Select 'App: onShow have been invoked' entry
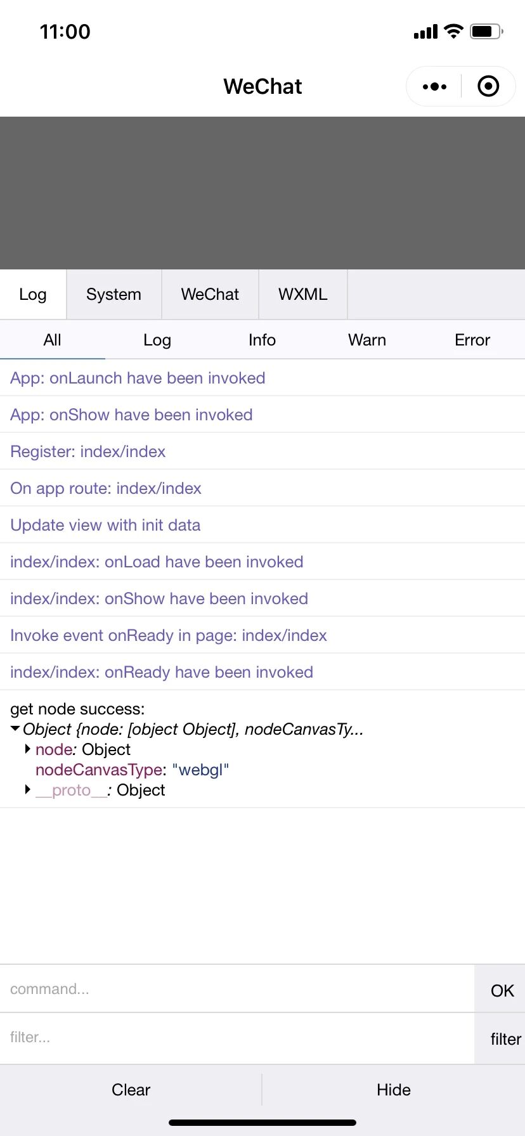 pyautogui.click(x=262, y=415)
